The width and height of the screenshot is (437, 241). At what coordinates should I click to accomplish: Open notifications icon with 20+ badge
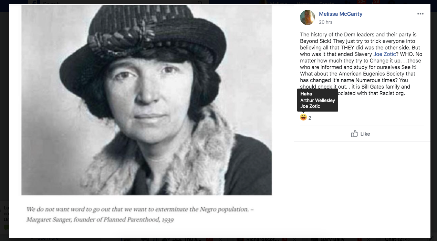361,2
